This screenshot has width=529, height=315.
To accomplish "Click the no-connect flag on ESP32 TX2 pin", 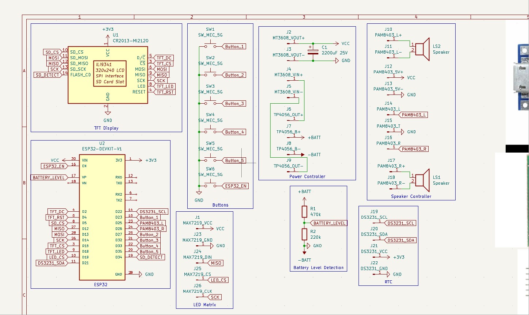I will pyautogui.click(x=137, y=200).
